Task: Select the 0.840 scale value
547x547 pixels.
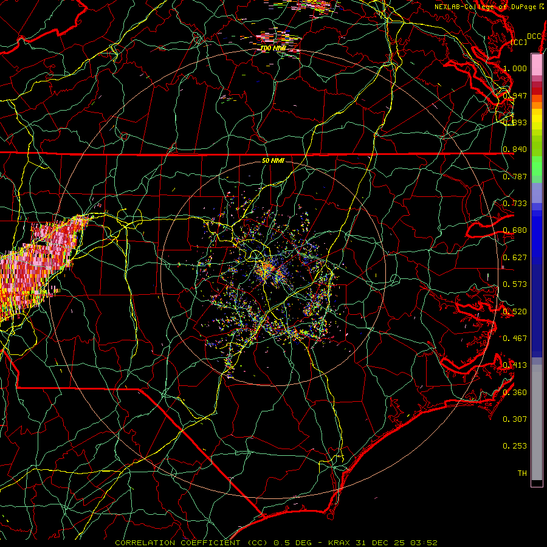Action: point(515,150)
